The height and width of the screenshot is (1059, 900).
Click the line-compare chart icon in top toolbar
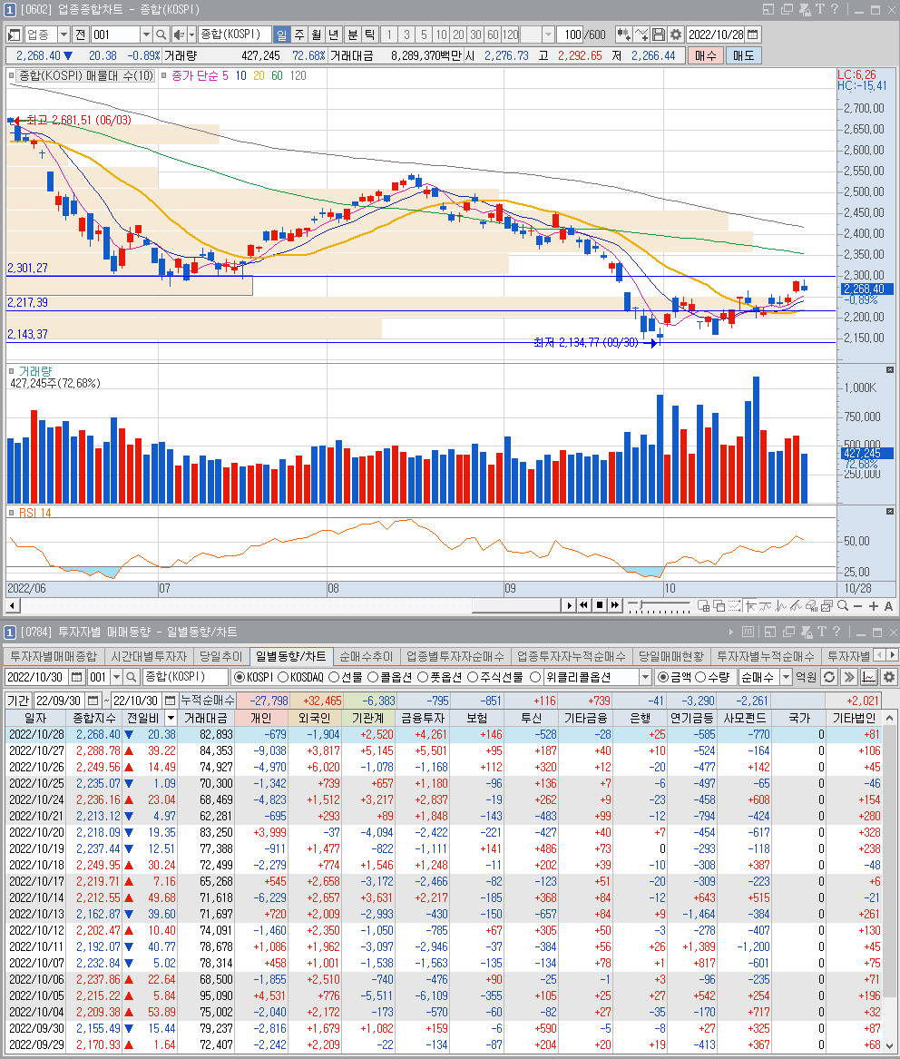click(x=641, y=34)
